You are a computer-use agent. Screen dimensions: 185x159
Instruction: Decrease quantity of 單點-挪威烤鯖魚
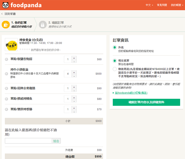click(x=74, y=101)
